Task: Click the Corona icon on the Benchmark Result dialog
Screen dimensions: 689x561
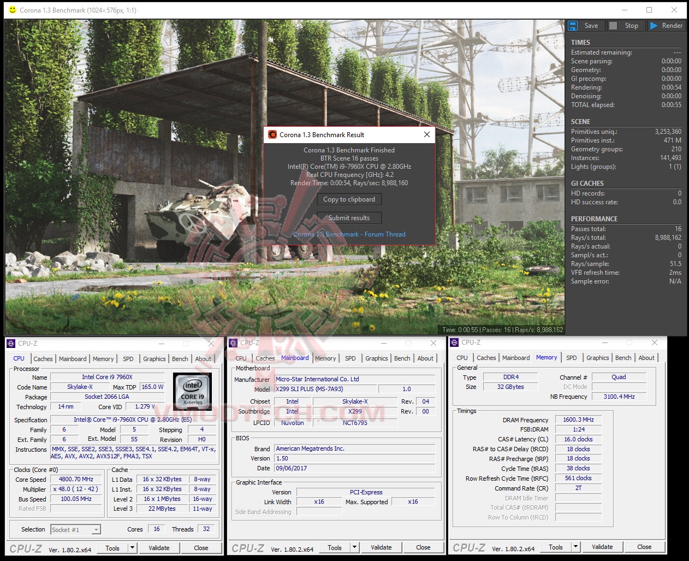Action: tap(272, 134)
